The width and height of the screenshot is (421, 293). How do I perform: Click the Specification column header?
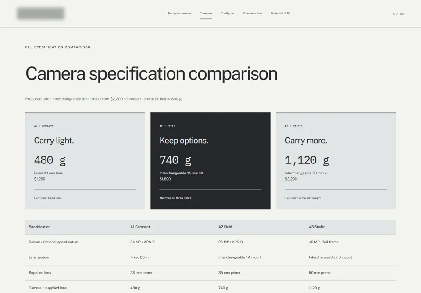pos(39,227)
